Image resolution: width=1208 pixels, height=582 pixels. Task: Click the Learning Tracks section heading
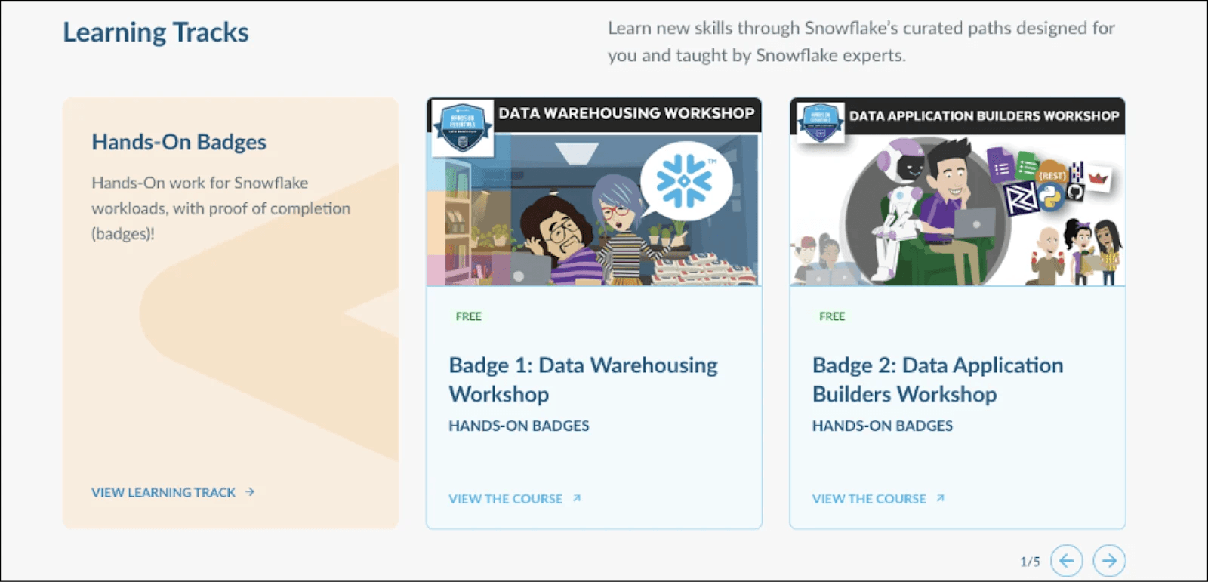(x=156, y=32)
